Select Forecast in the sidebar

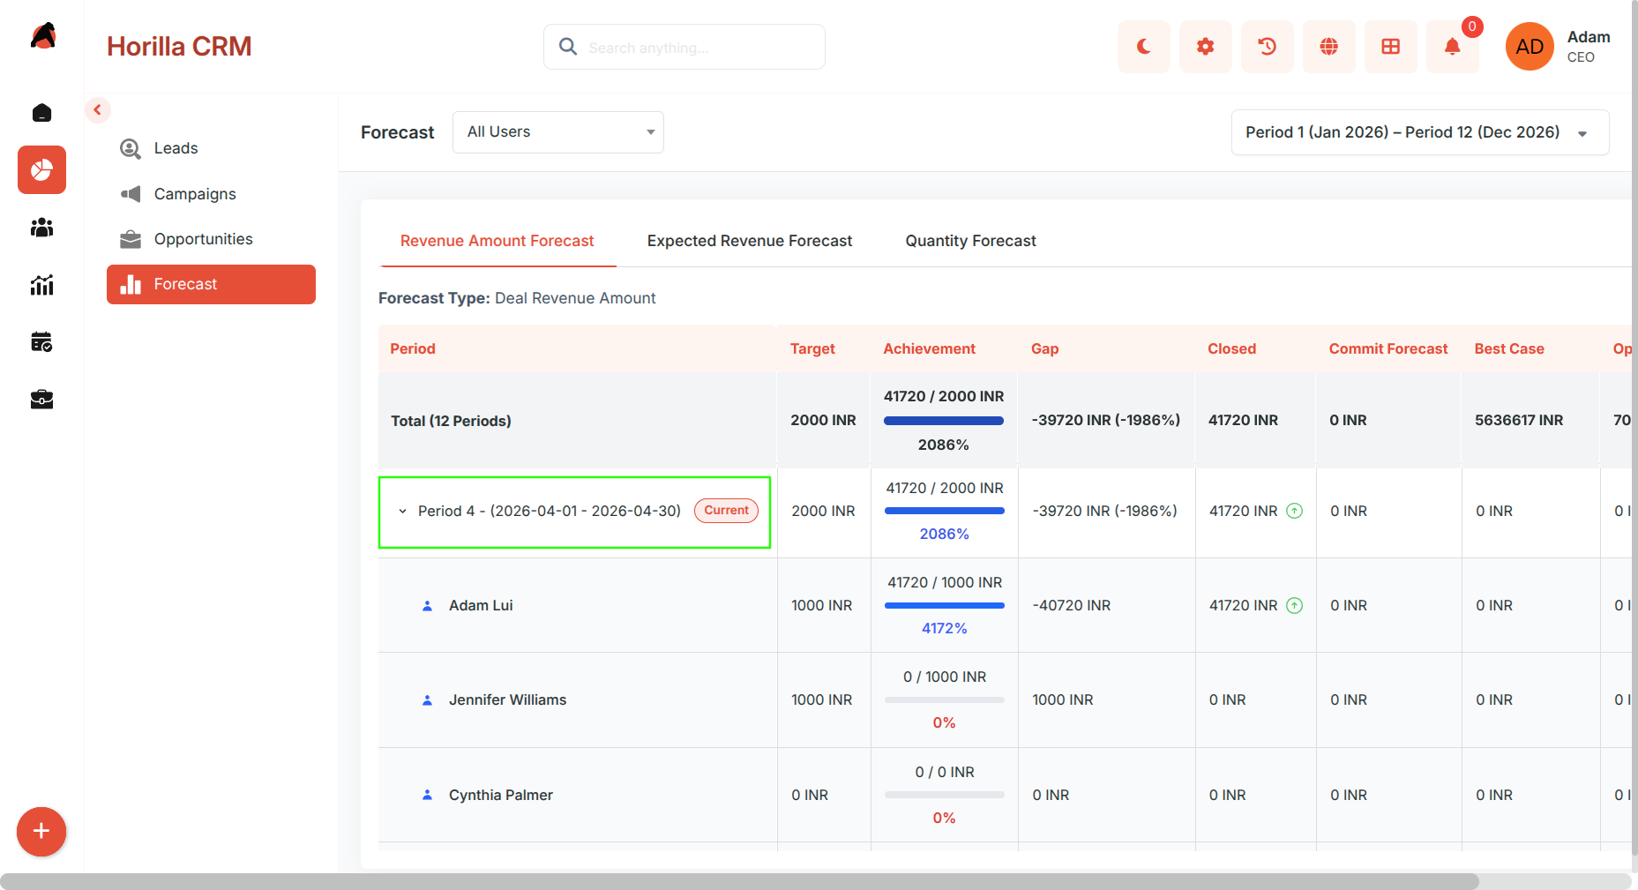click(211, 284)
